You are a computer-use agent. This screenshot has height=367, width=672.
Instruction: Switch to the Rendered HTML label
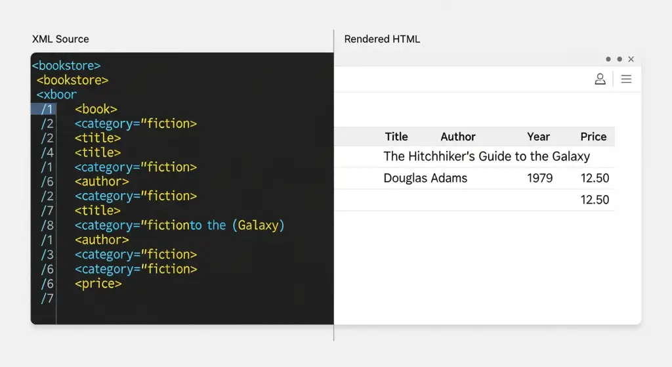click(382, 39)
